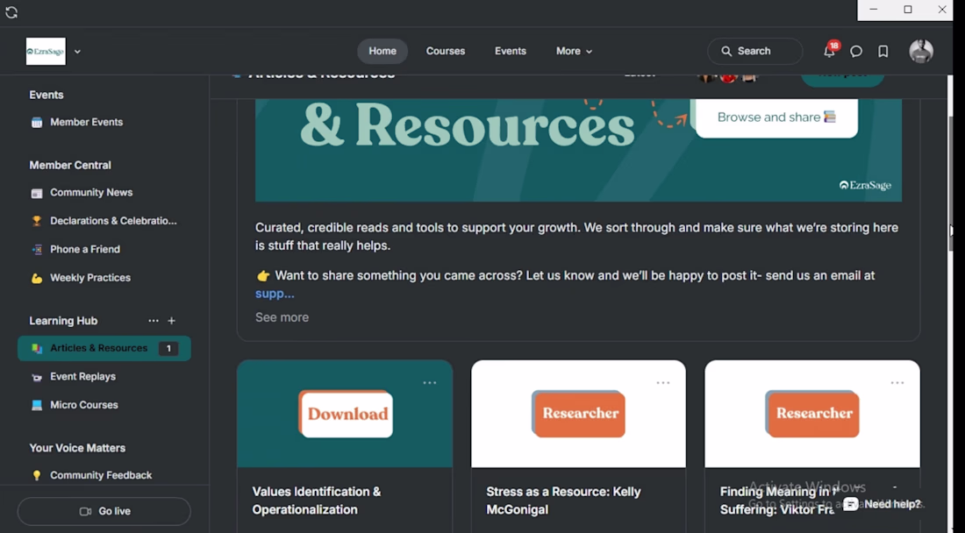The image size is (965, 533).
Task: Open Member Events in sidebar
Action: click(x=104, y=123)
